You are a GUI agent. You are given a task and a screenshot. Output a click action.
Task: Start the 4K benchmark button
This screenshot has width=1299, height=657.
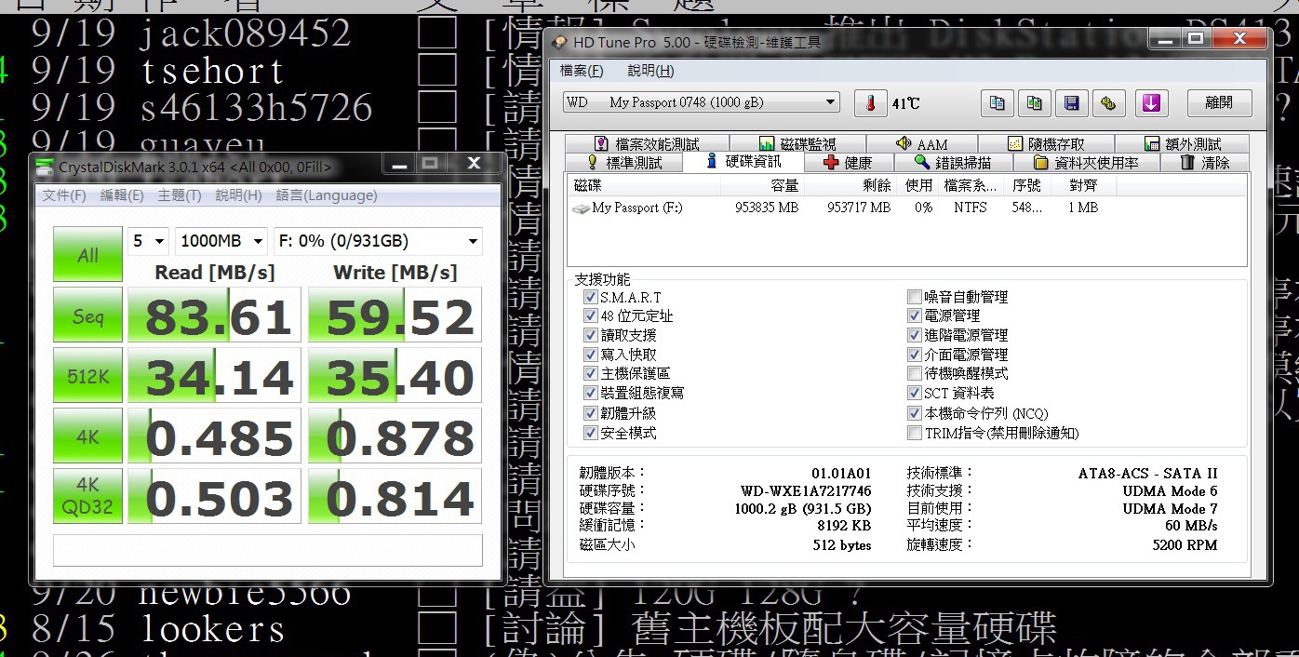[x=87, y=436]
